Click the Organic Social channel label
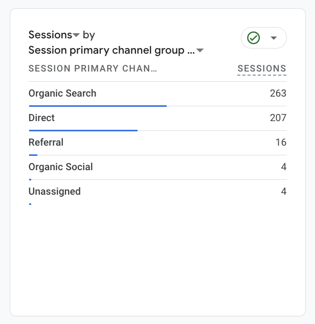The height and width of the screenshot is (324, 315). tap(61, 167)
